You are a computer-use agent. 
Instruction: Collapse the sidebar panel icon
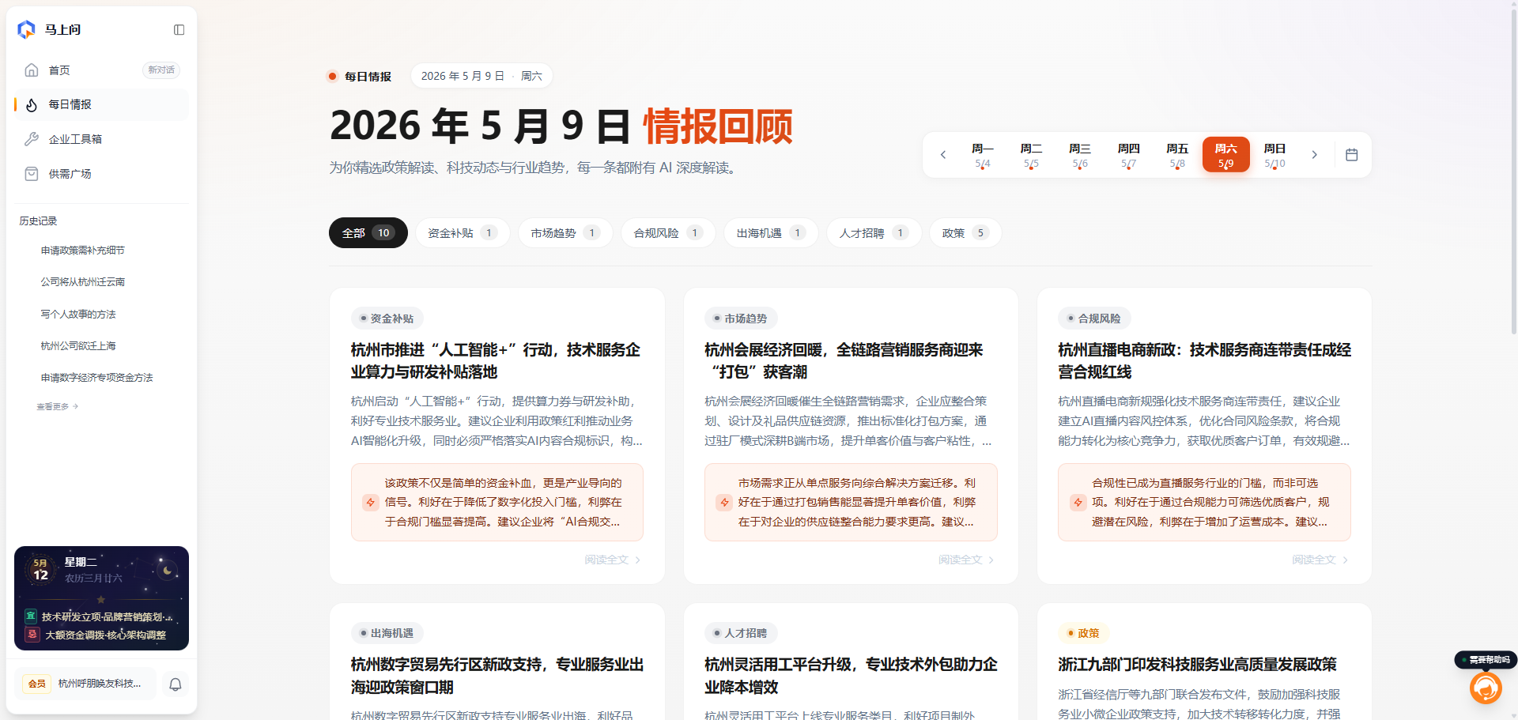pyautogui.click(x=179, y=30)
